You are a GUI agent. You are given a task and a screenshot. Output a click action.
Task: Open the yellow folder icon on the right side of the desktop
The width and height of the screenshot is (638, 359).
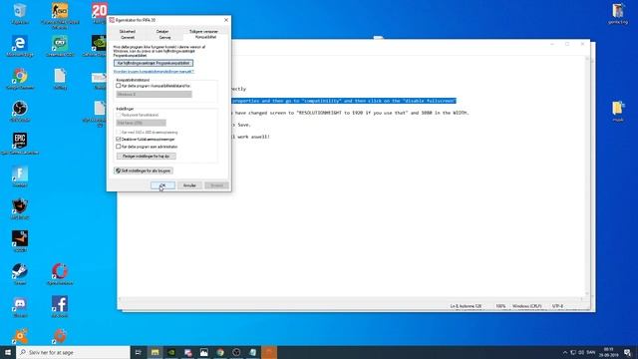[x=618, y=111]
